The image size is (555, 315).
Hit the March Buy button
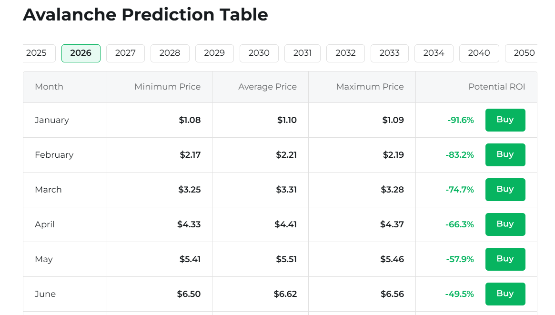[505, 190]
